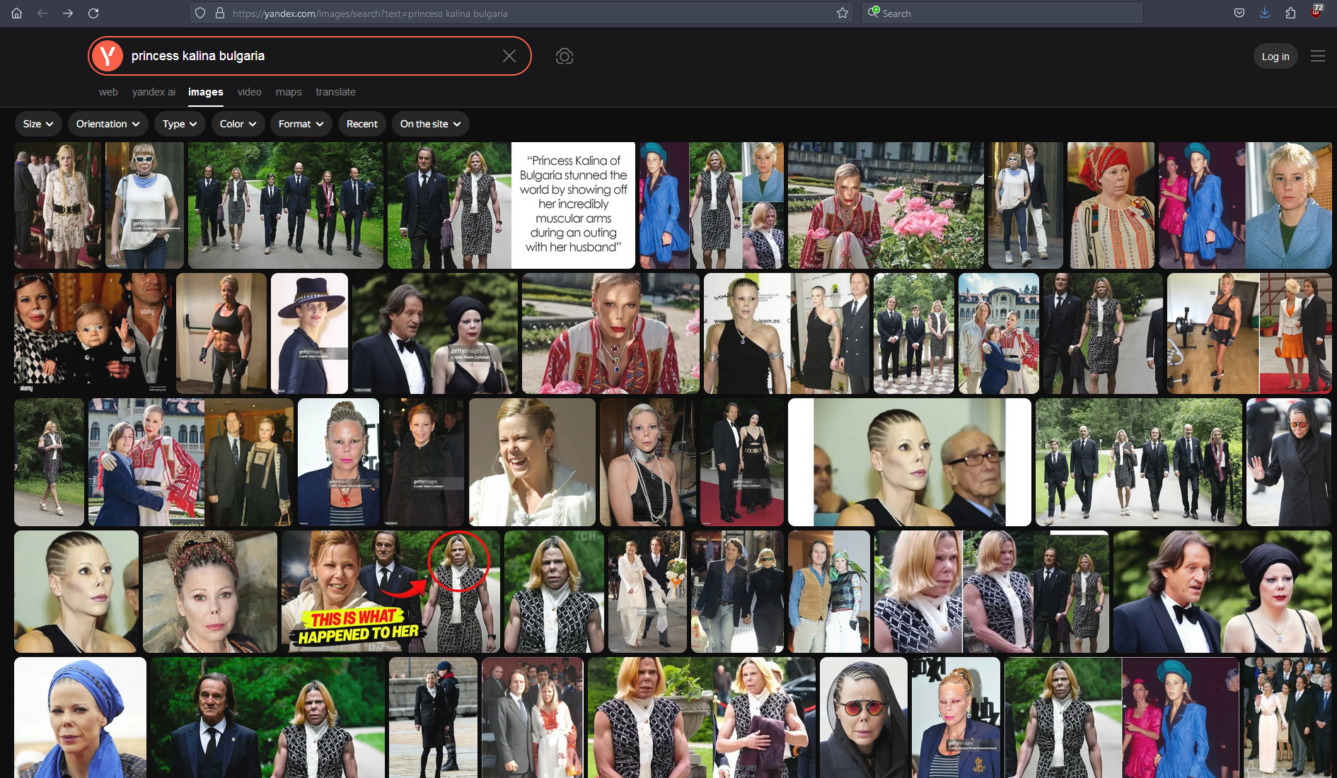Screen dimensions: 1337x778
Task: Open the woman in blue headscarf thumbnail
Action: pos(80,717)
